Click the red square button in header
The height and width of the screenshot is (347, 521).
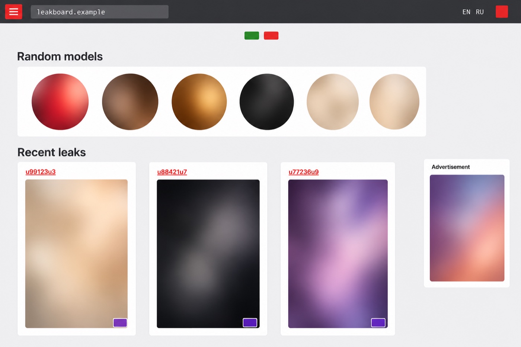pos(502,12)
